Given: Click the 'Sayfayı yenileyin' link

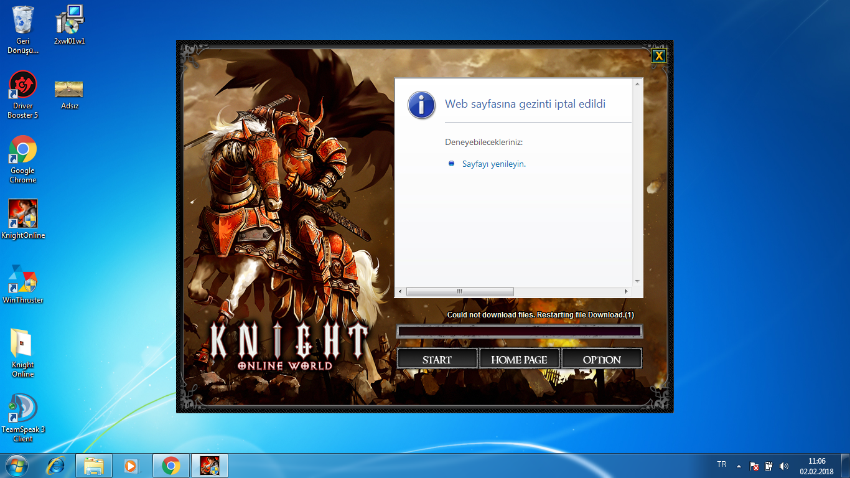Looking at the screenshot, I should point(494,164).
